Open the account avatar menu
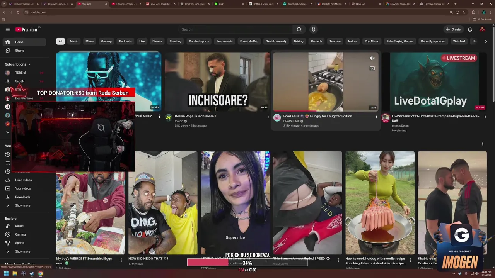This screenshot has width=495, height=278. click(x=482, y=29)
